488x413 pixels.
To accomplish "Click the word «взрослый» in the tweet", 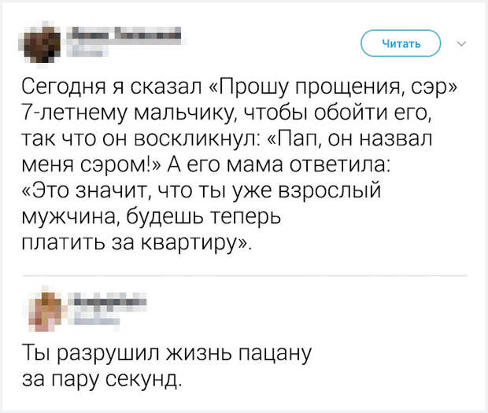I will 329,191.
